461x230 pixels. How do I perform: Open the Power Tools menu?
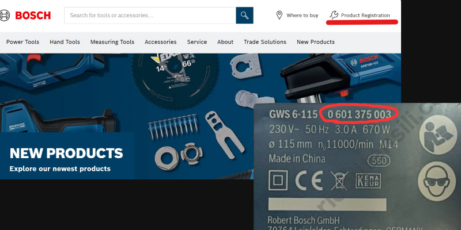click(x=22, y=42)
